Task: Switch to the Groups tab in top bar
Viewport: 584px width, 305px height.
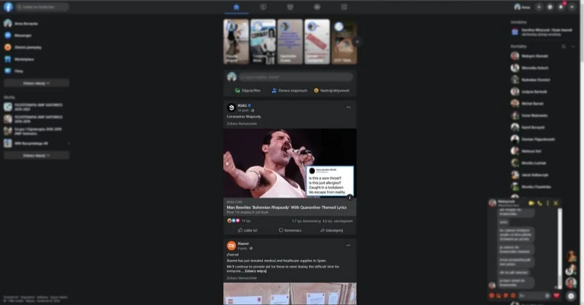Action: [x=317, y=7]
